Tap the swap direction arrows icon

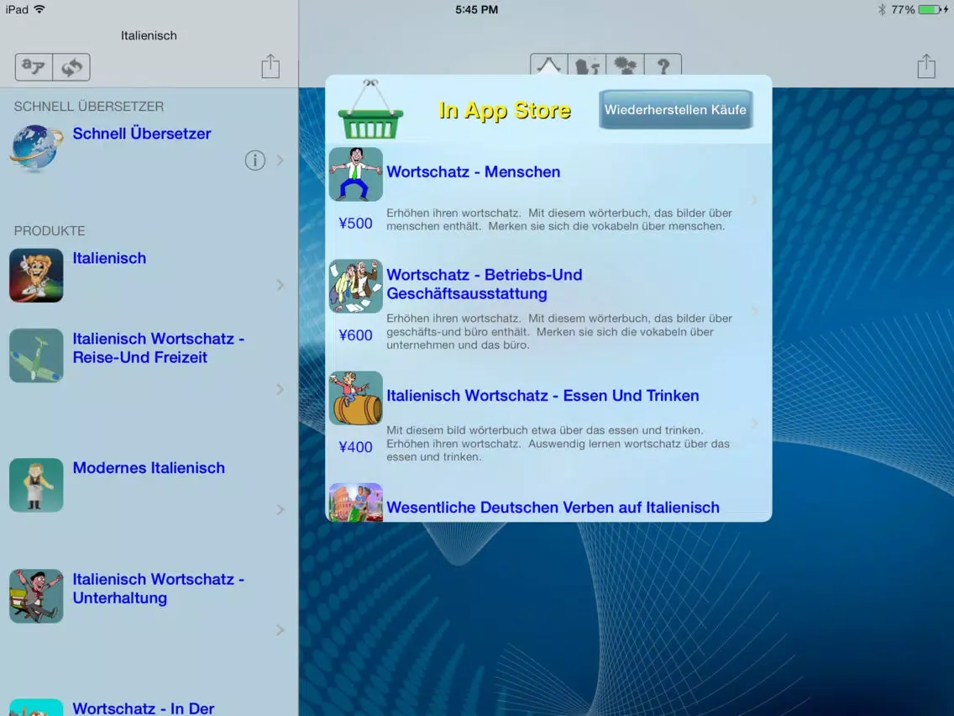71,67
